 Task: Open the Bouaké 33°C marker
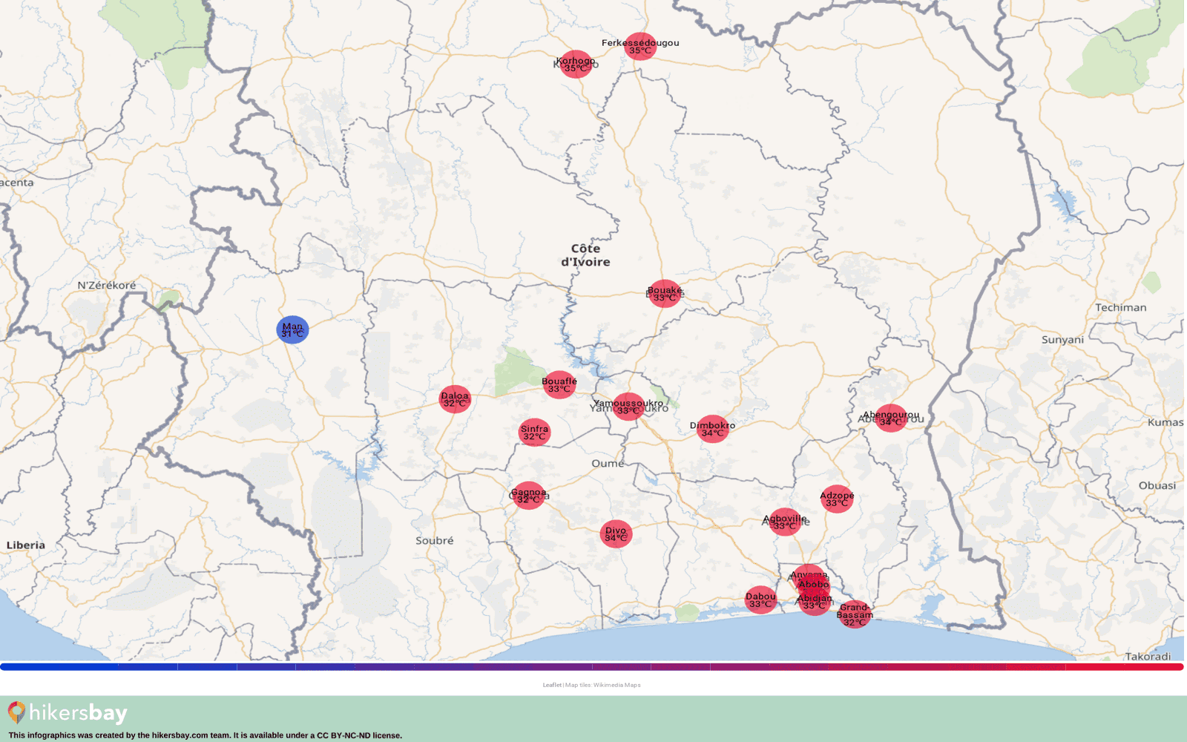664,294
